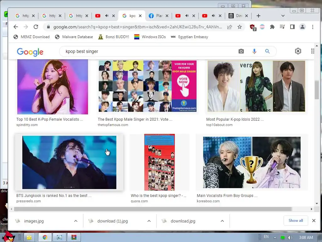
Task: Click the vertical scrollbar thumb
Action: click(x=317, y=90)
